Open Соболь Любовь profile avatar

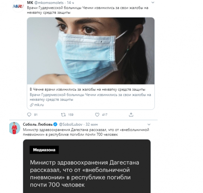[x=15, y=128]
